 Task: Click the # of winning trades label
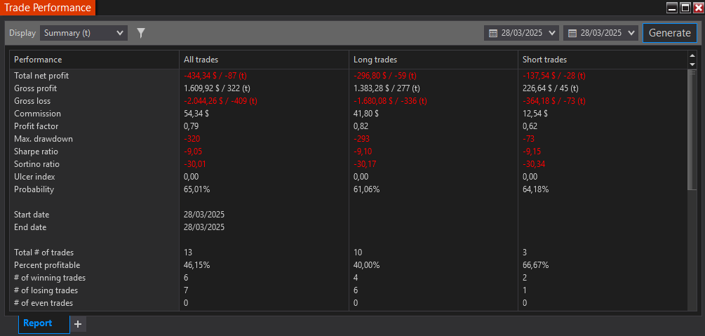tap(50, 278)
